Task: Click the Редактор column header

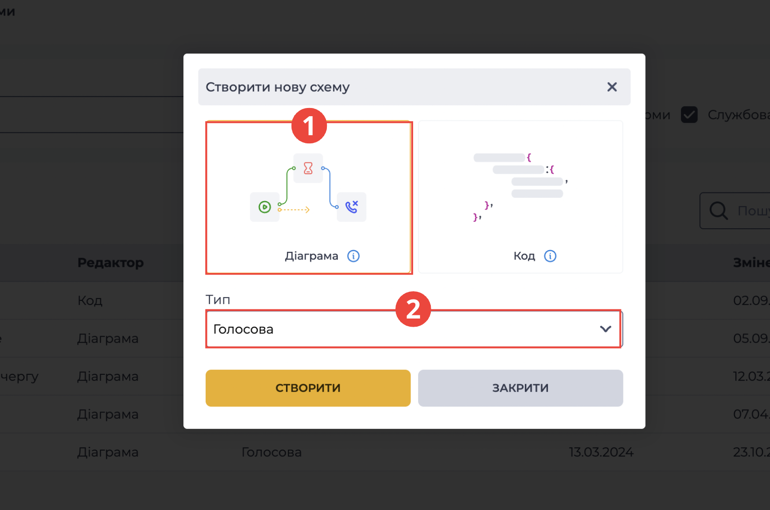Action: click(x=110, y=263)
